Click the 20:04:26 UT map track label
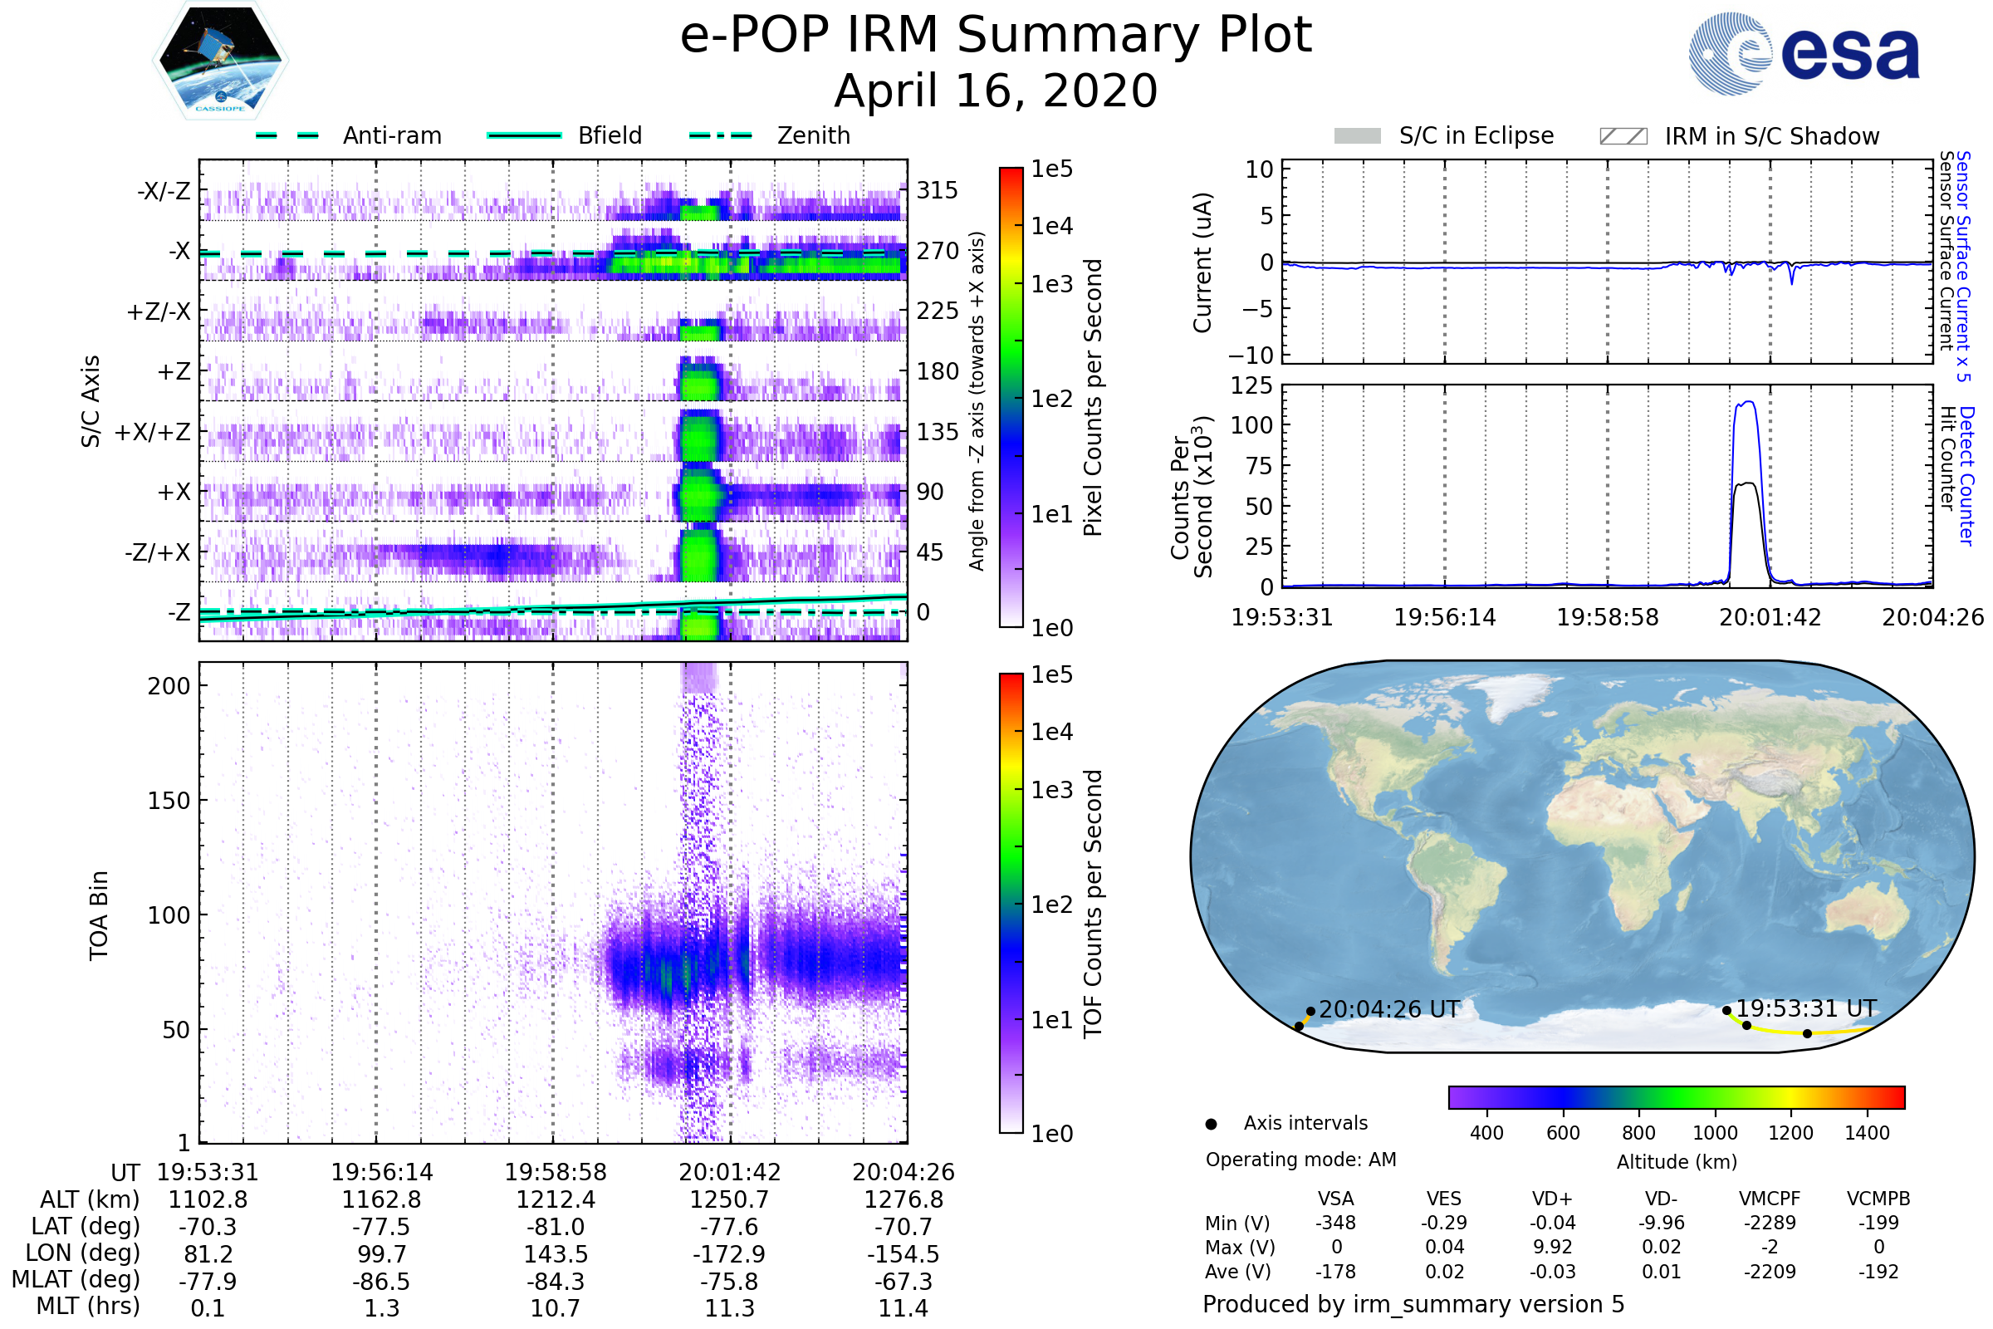The image size is (1993, 1329). coord(1388,1009)
